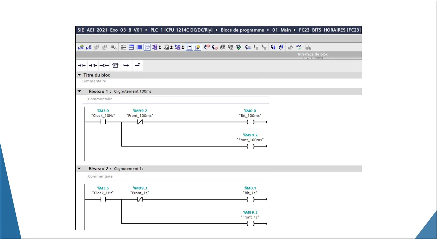Screen dimensions: 437x239
Task: Toggle favorites display star button
Action: click(x=197, y=47)
